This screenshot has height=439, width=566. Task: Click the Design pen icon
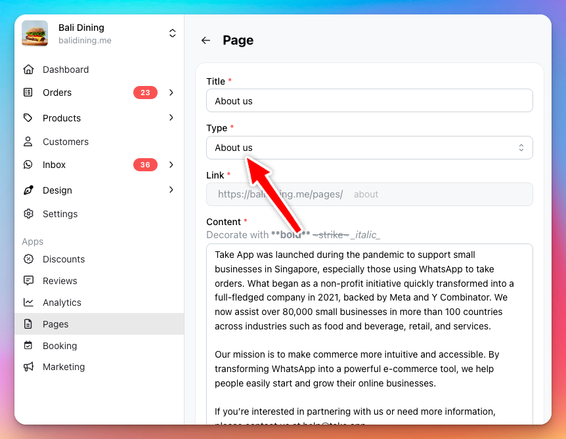tap(28, 190)
